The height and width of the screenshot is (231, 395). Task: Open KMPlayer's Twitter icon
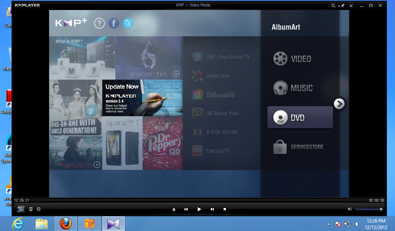128,23
